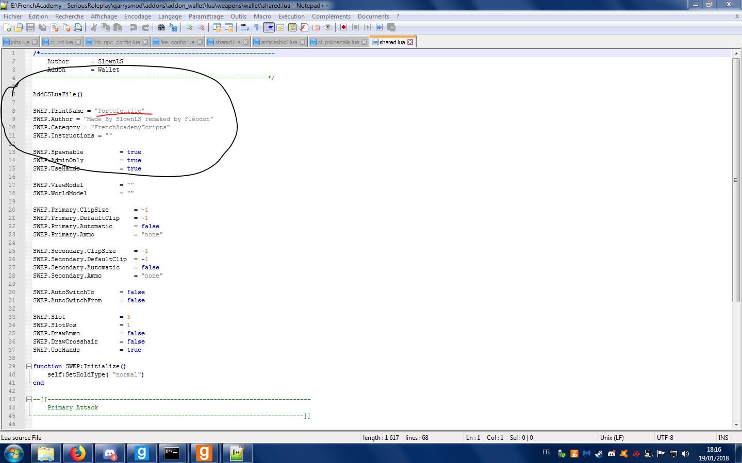
Task: Open the Encodage menu
Action: tap(138, 16)
